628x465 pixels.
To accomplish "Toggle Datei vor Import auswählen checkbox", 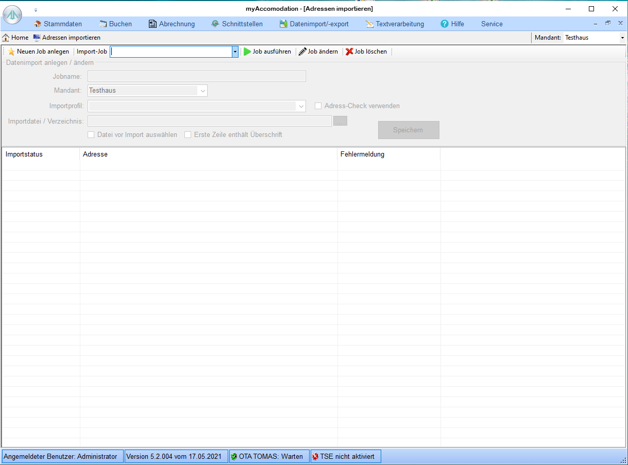I will point(91,135).
